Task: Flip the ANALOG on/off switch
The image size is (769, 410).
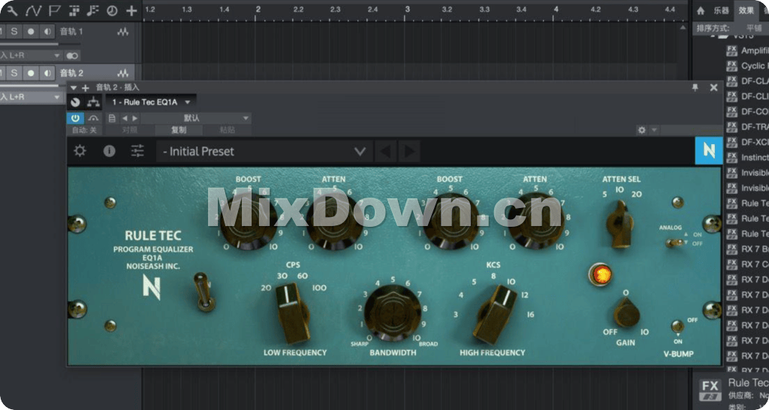Action: click(677, 243)
